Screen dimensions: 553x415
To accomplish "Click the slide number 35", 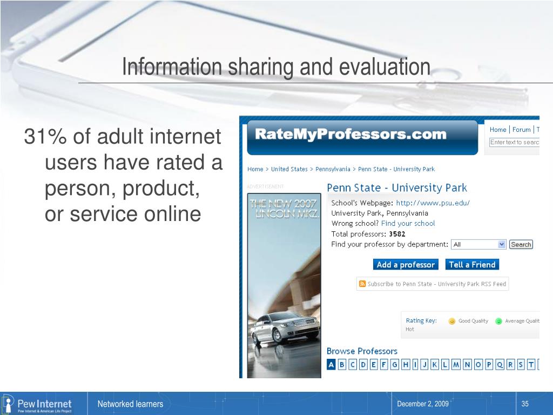I will (525, 404).
